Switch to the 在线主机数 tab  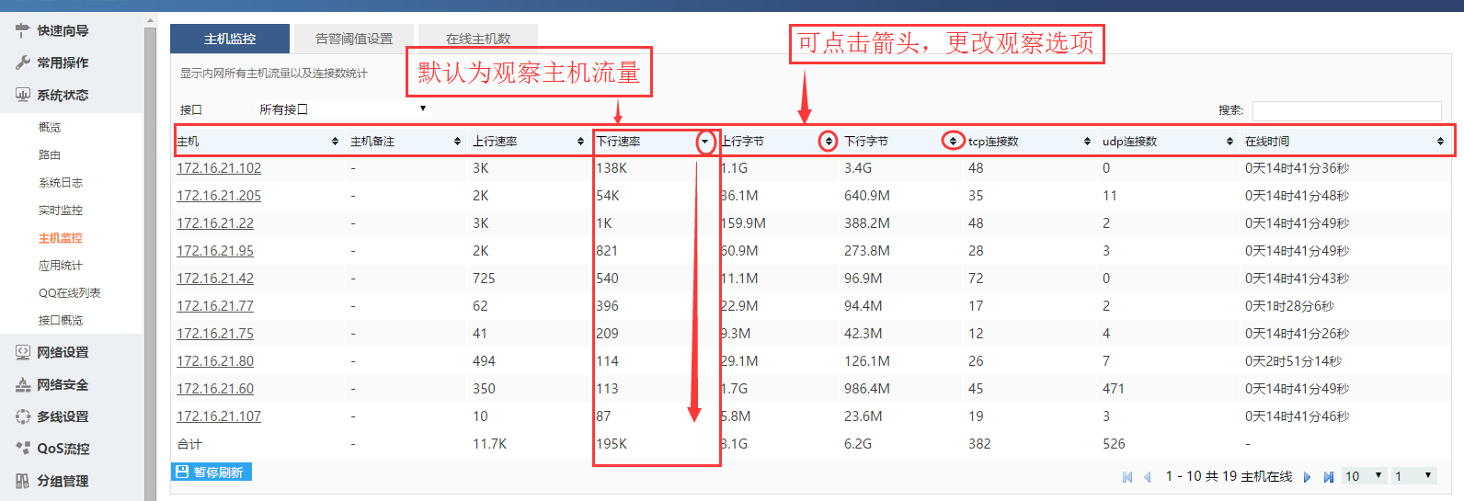point(477,39)
